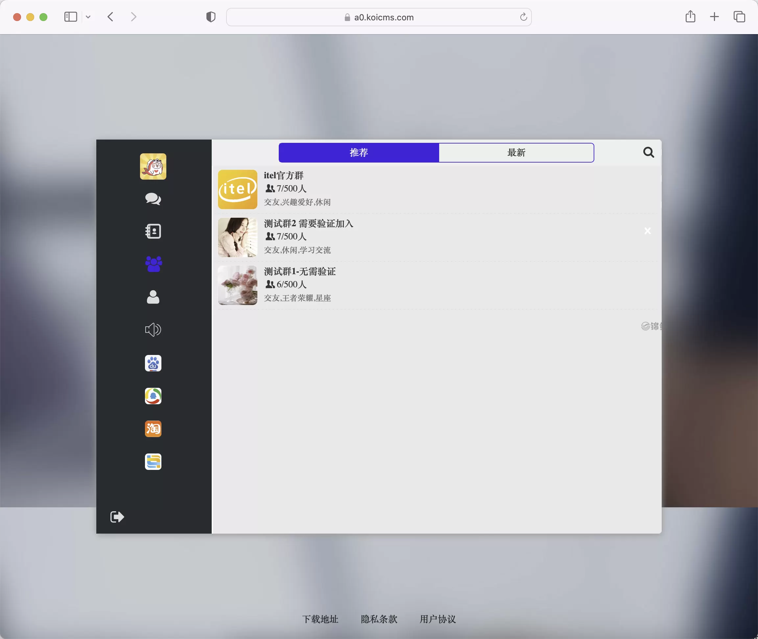This screenshot has height=639, width=758.
Task: Dismiss the close X button on panel
Action: (648, 230)
